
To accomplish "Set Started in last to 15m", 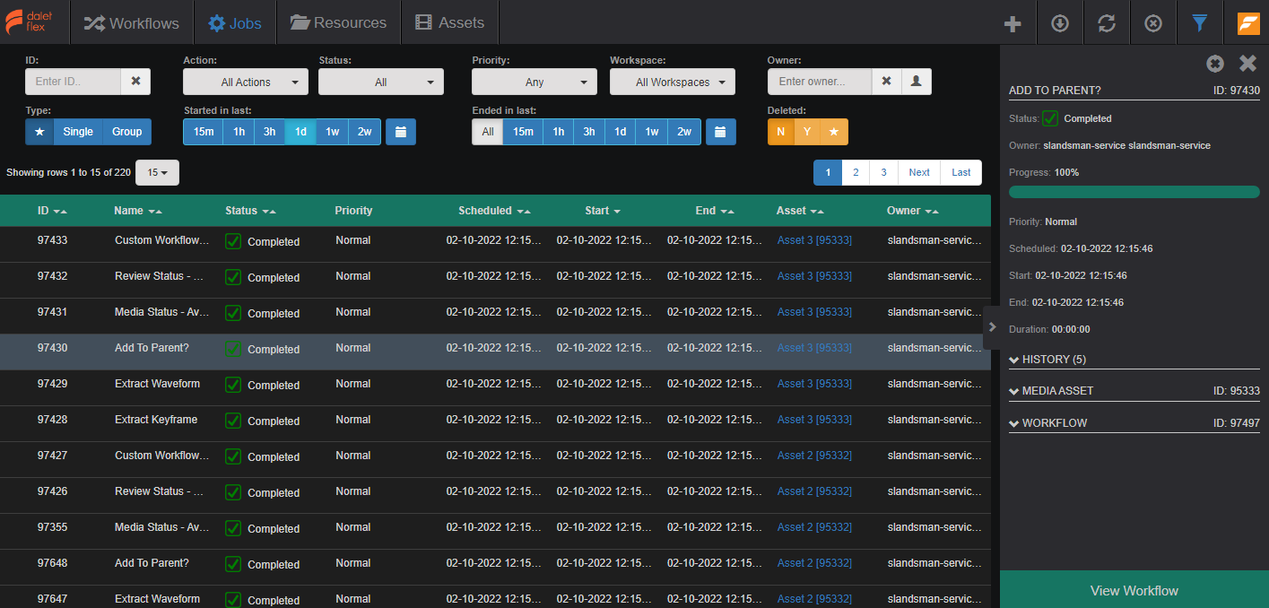I will 204,132.
